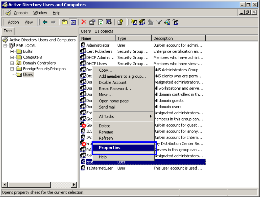The image size is (260, 197).
Task: Click the Export List toolbar icon
Action: point(109,22)
